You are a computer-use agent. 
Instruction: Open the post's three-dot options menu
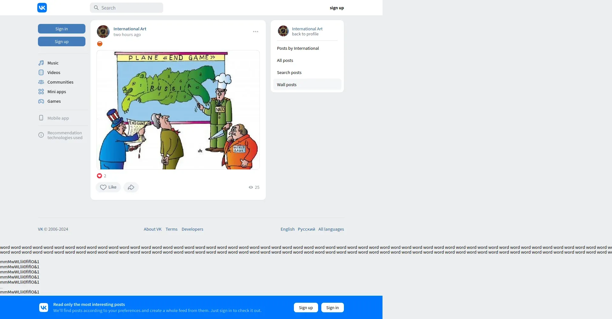click(x=256, y=32)
